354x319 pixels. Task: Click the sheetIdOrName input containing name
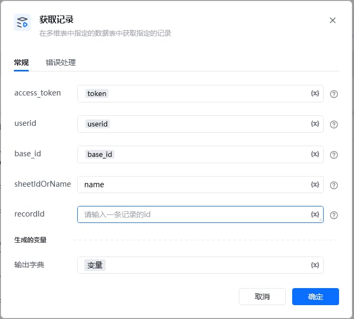(200, 185)
